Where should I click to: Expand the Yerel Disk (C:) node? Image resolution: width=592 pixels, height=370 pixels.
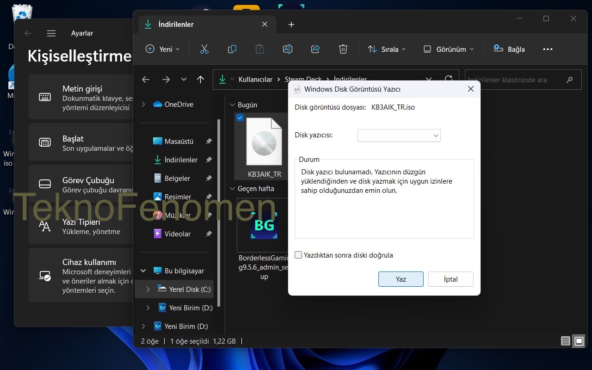tap(148, 290)
